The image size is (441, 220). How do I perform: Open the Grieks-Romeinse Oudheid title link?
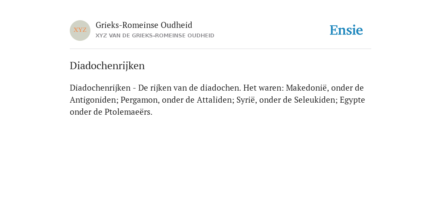click(144, 25)
